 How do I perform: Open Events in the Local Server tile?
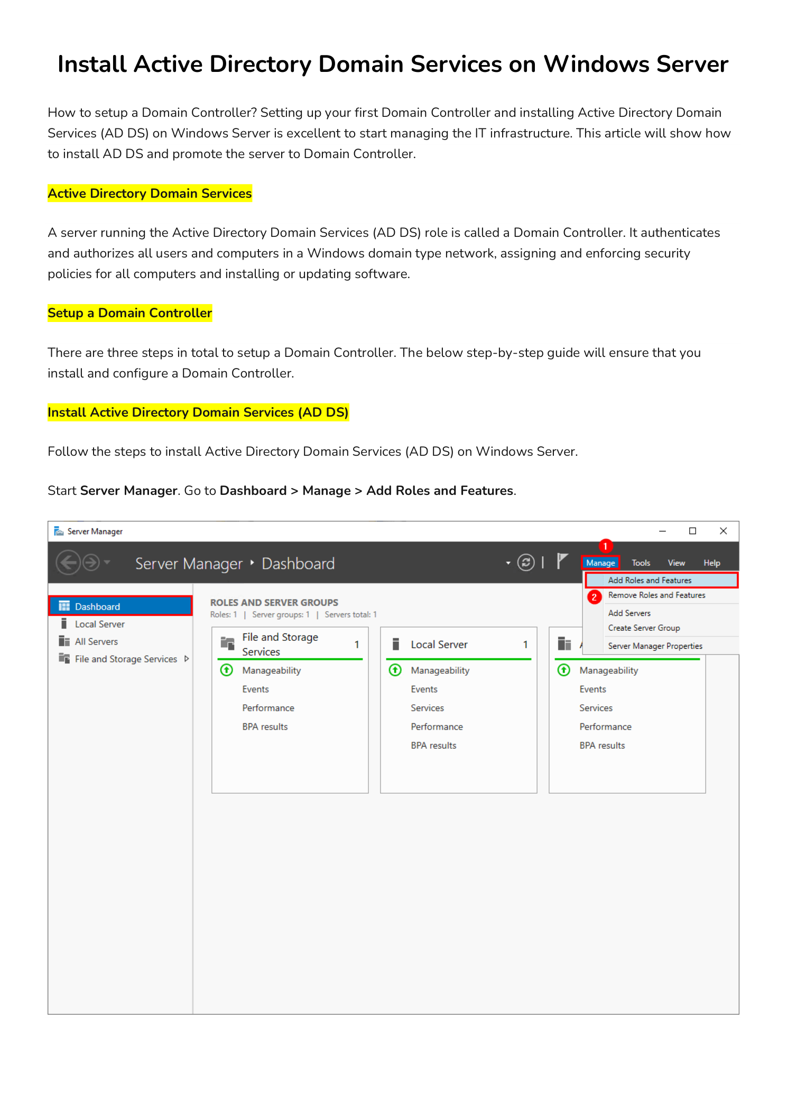click(424, 689)
